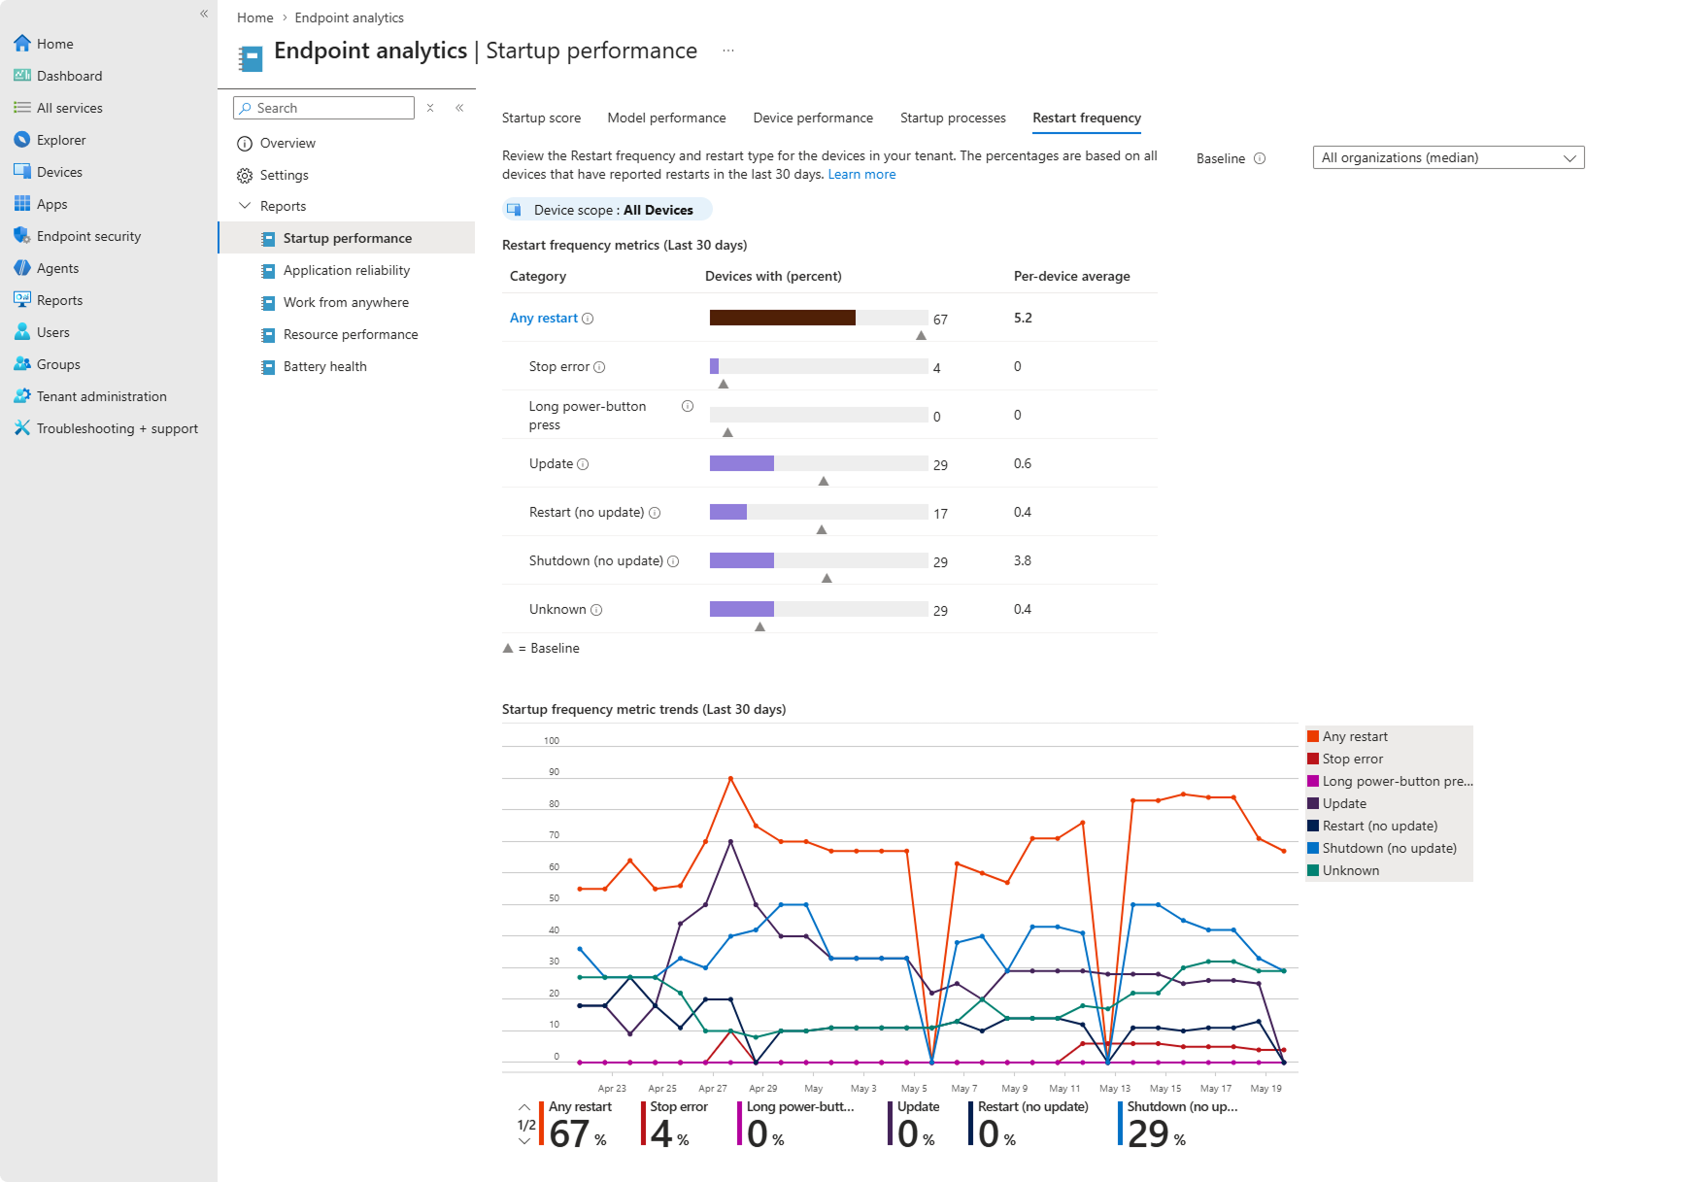Click the Any restart category link
This screenshot has height=1182, width=1687.
click(544, 319)
